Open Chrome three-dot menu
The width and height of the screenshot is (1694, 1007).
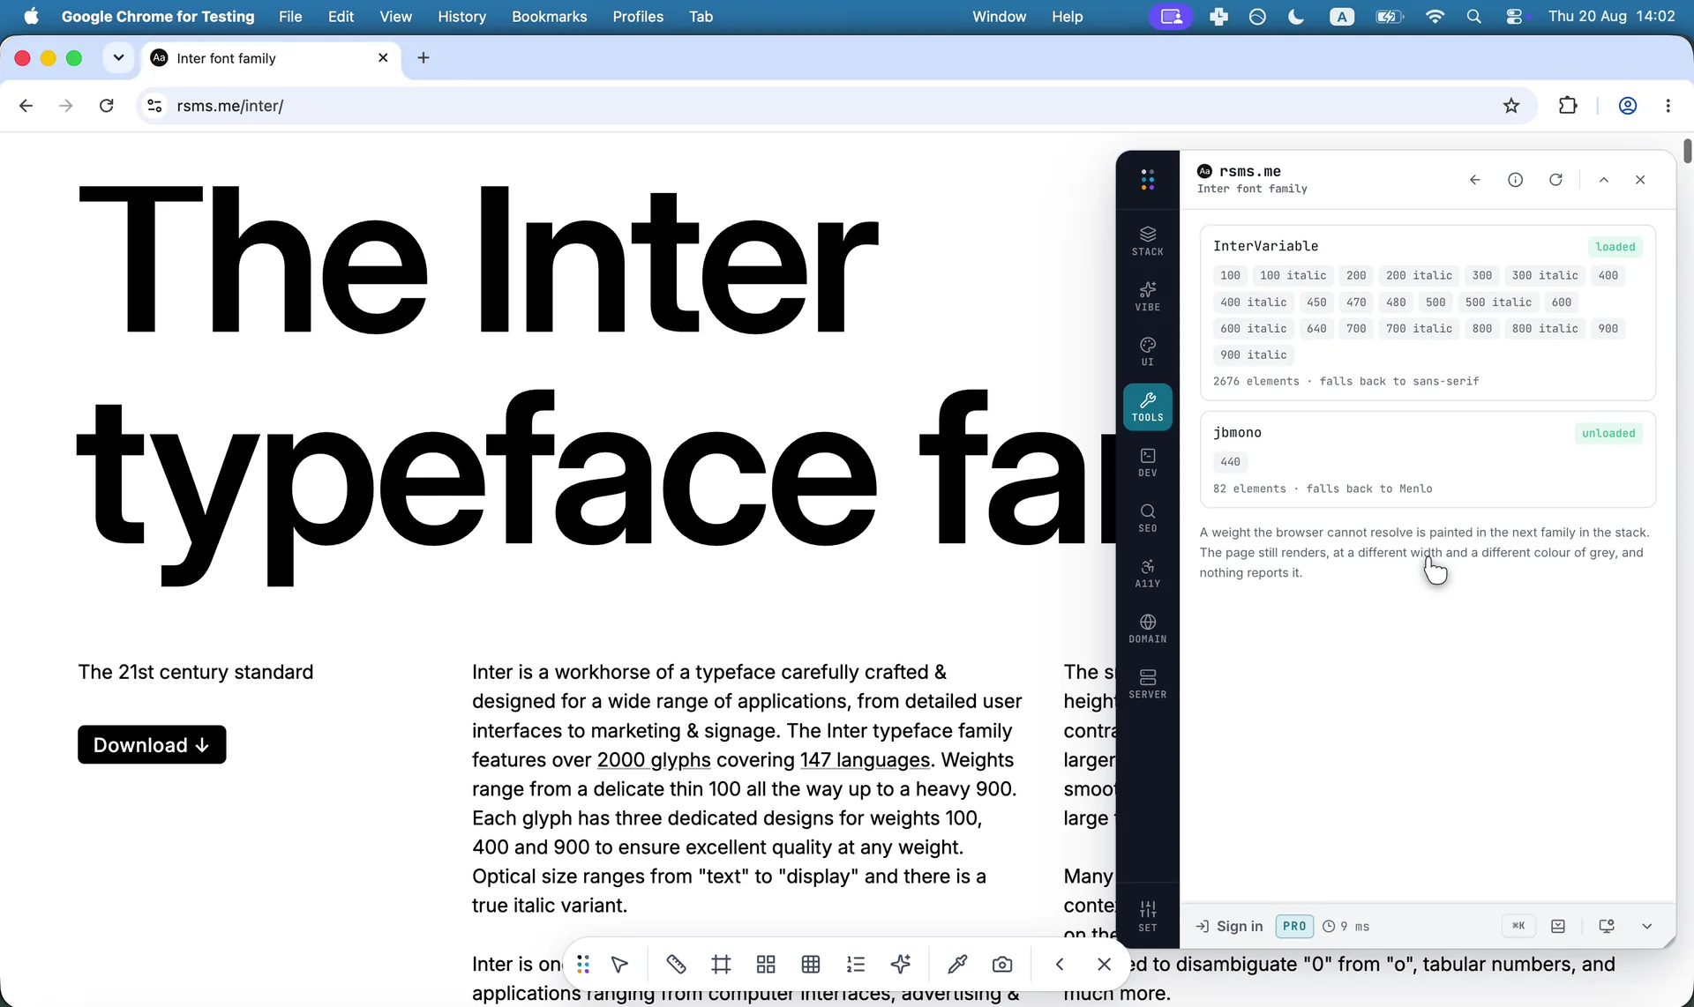click(x=1668, y=106)
